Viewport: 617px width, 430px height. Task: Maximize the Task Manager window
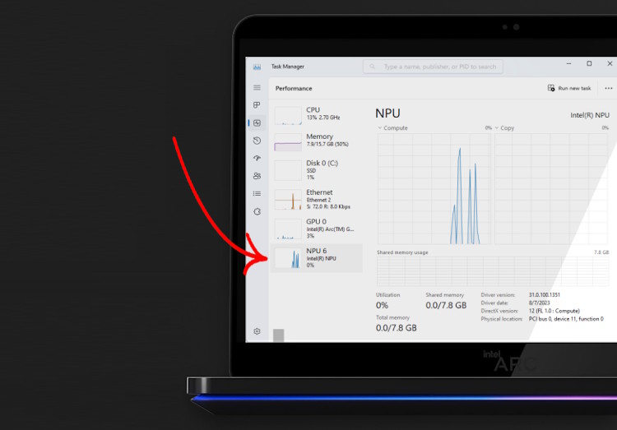(589, 64)
